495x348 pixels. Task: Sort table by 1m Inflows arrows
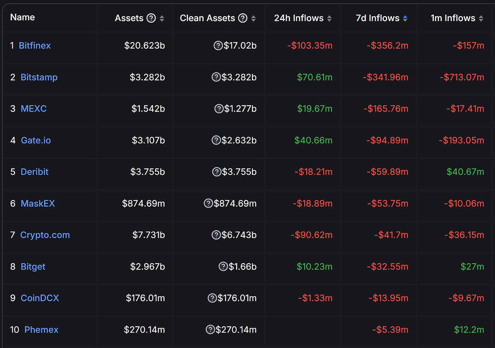tap(481, 18)
